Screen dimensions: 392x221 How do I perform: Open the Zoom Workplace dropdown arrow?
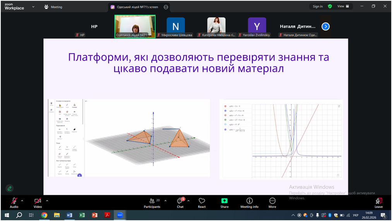tap(33, 7)
